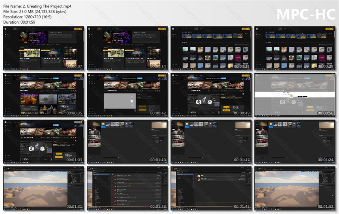This screenshot has height=214, width=339.
Task: Click the thumbnail with timestamp 00:00:35
Action: pos(44,95)
